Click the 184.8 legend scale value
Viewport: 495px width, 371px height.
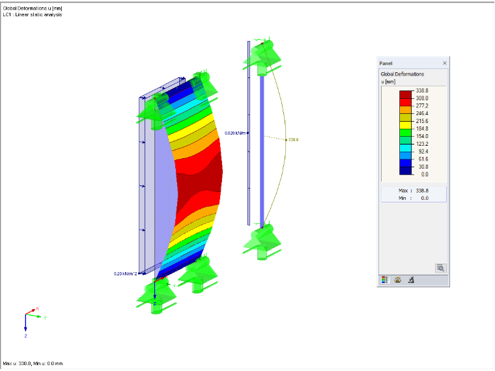pyautogui.click(x=422, y=128)
